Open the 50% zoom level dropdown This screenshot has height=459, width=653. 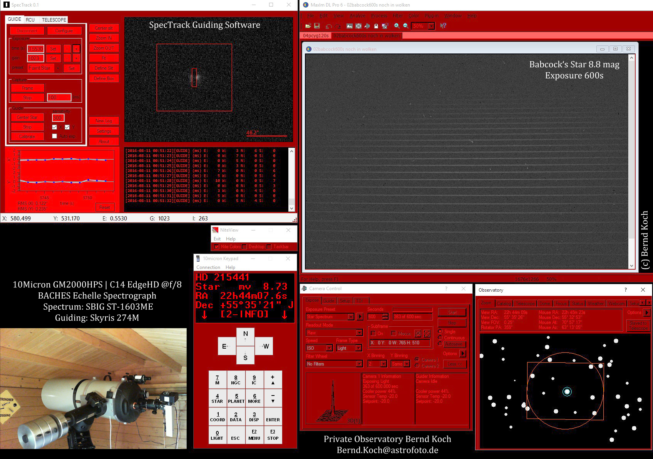(x=432, y=26)
